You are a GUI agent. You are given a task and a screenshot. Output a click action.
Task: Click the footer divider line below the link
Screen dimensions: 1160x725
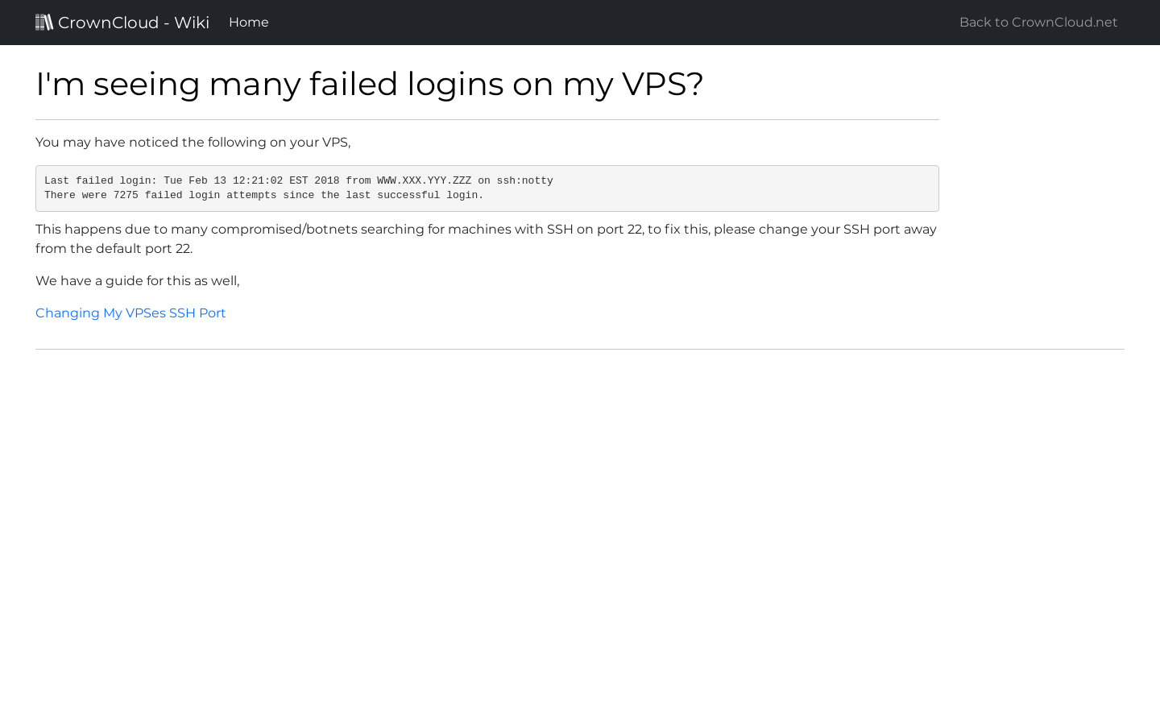pyautogui.click(x=580, y=349)
